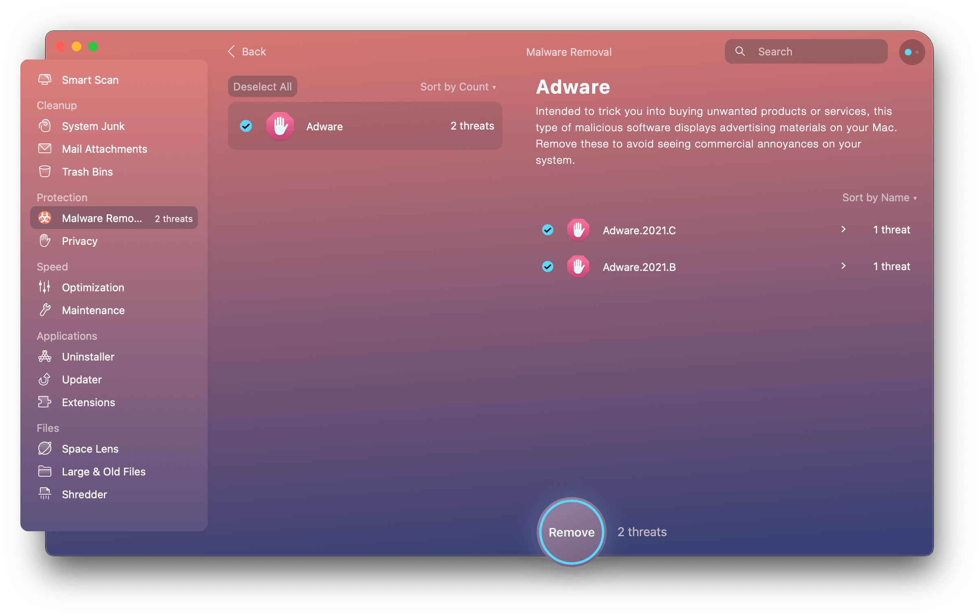Click the Shredder files icon
This screenshot has width=979, height=616.
coord(44,493)
